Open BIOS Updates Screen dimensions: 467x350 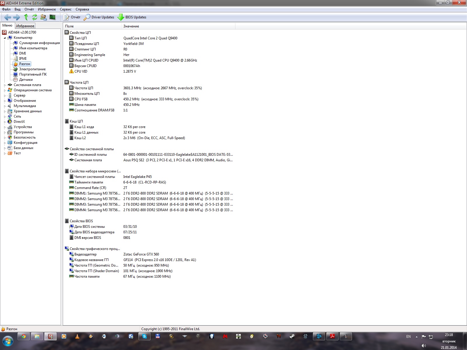click(x=132, y=17)
